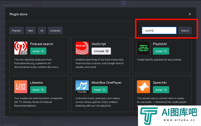
Task: Click the Likewise plugin logo
Action: coord(21,87)
